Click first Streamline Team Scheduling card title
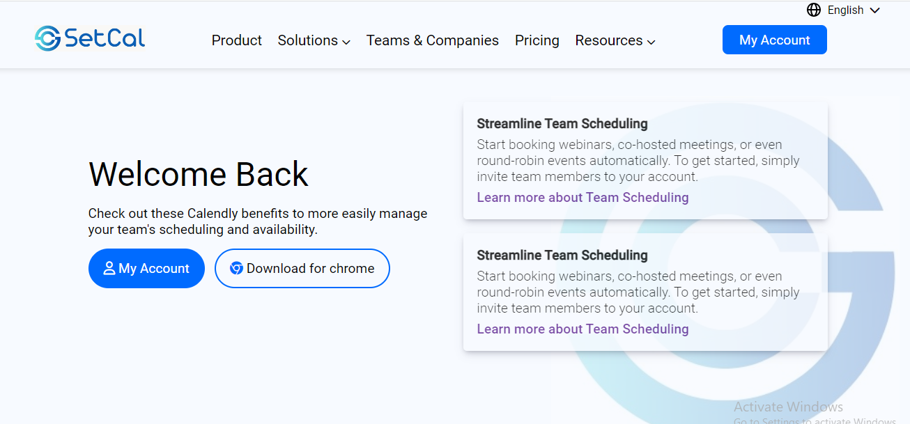This screenshot has width=910, height=424. (x=562, y=124)
